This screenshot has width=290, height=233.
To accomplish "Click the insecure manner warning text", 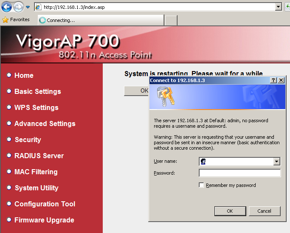I will tap(217, 143).
